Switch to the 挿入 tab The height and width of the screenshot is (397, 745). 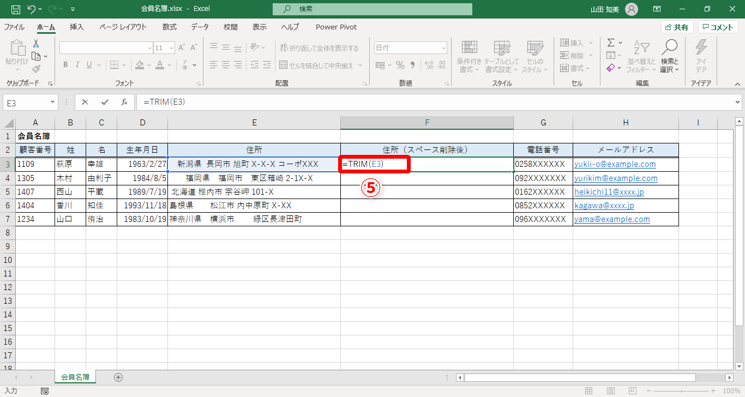(77, 27)
